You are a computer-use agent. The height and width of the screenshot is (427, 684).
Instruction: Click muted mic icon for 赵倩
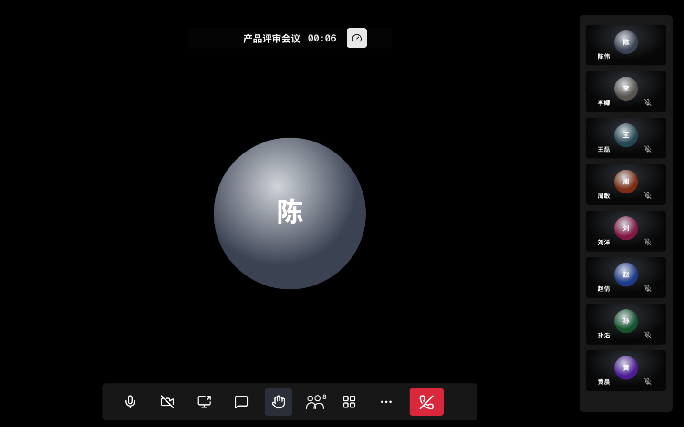coord(648,288)
